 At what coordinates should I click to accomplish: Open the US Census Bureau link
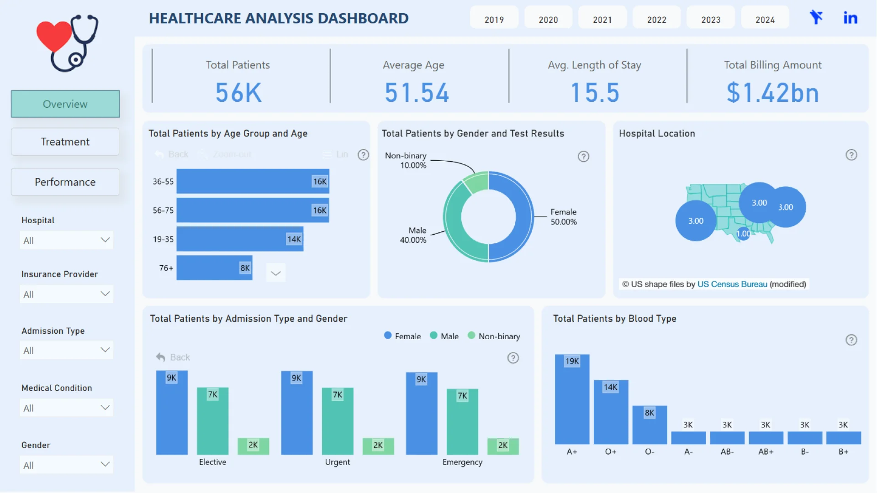[732, 284]
